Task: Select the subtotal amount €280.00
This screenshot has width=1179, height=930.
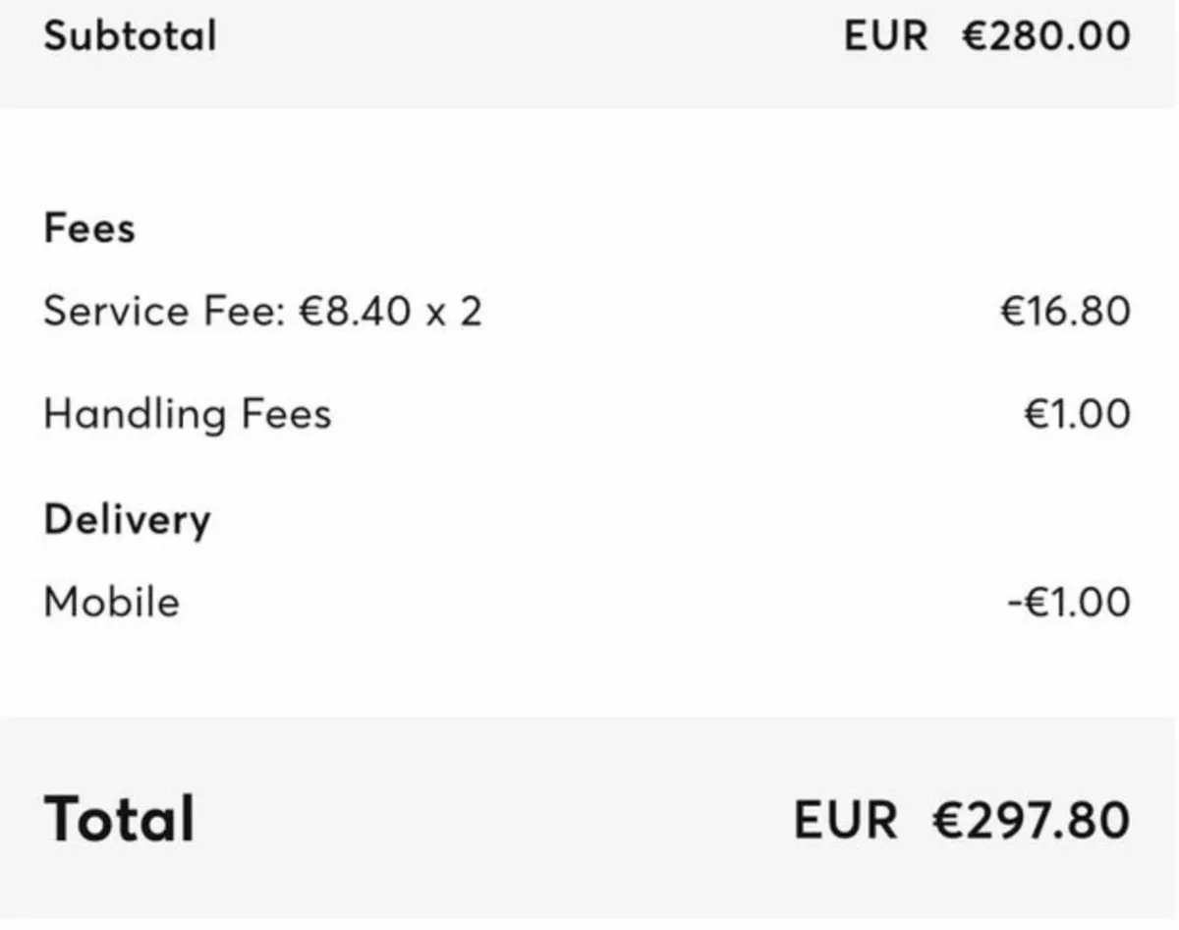Action: coord(1045,36)
